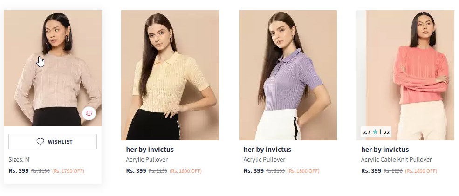
Task: Click the teal rating star on pink pullover
Action: [375, 132]
